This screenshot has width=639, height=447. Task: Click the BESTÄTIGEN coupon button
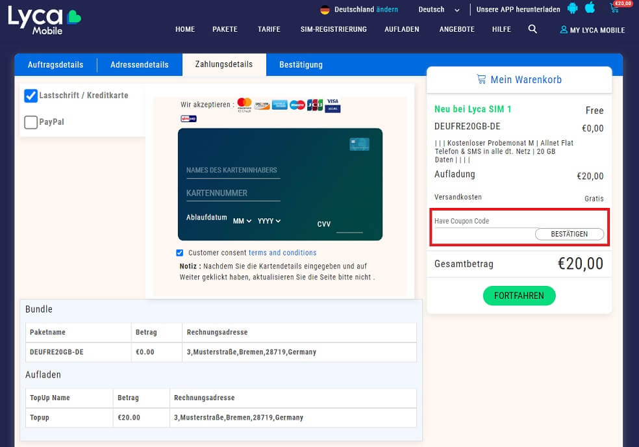click(x=570, y=234)
